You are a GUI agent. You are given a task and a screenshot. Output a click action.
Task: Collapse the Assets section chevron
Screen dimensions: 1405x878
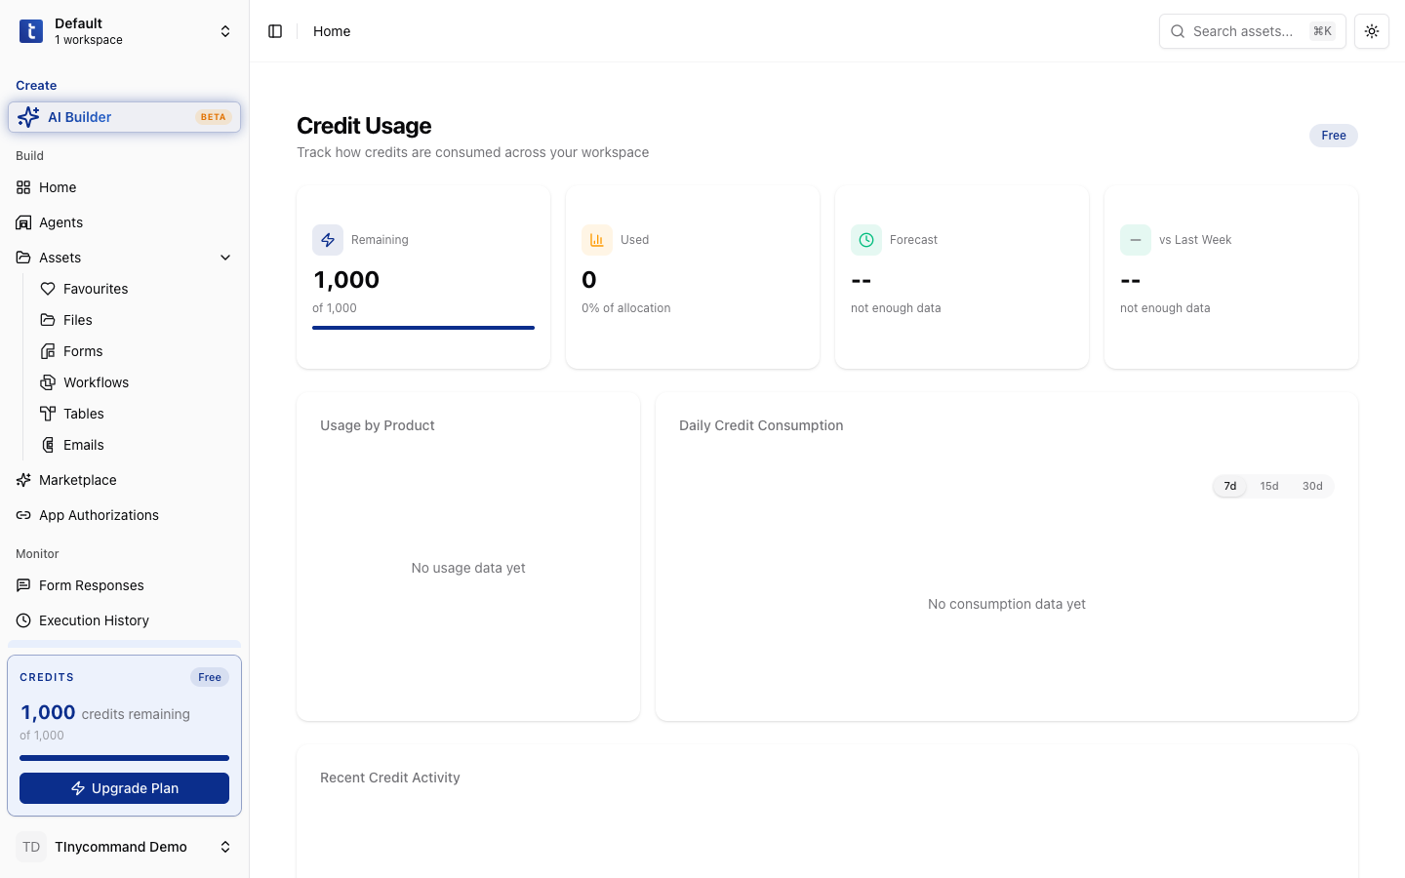click(x=225, y=258)
